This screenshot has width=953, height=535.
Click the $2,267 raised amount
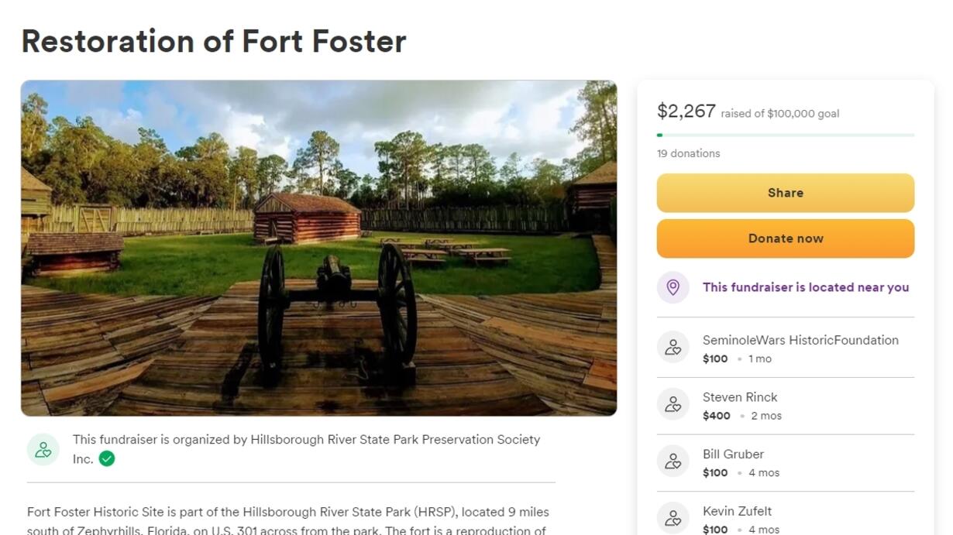click(686, 111)
